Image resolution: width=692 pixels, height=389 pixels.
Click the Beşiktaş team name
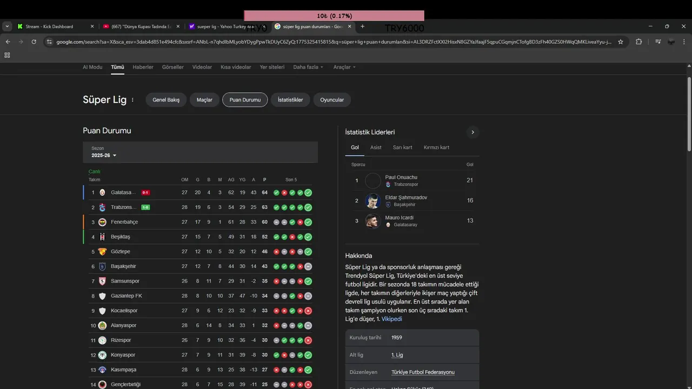(x=121, y=237)
